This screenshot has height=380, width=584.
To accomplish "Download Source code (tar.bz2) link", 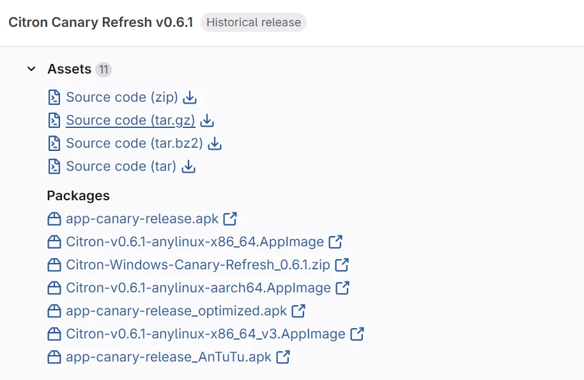I will click(134, 144).
